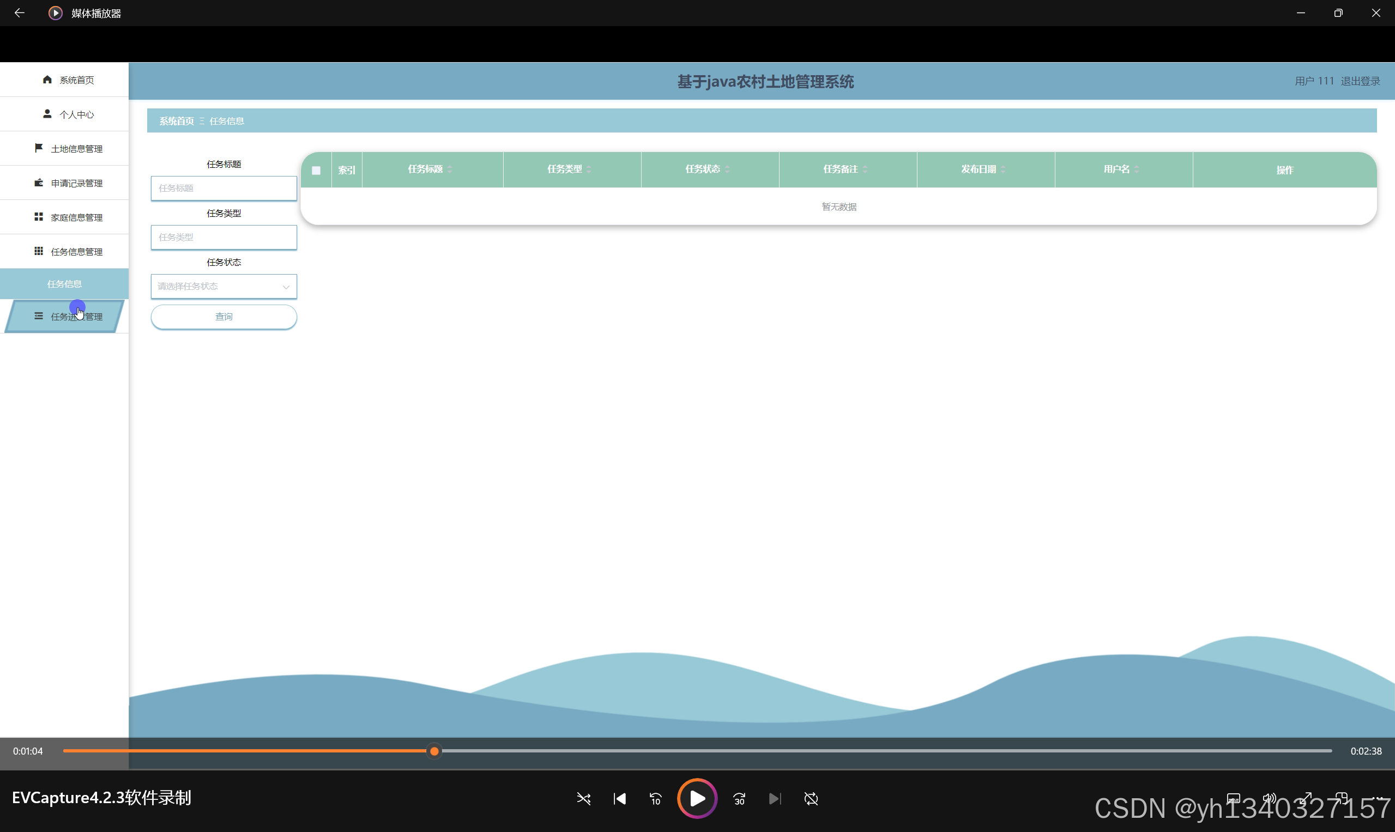Click the flag icon beside 土地信息管理

39,148
